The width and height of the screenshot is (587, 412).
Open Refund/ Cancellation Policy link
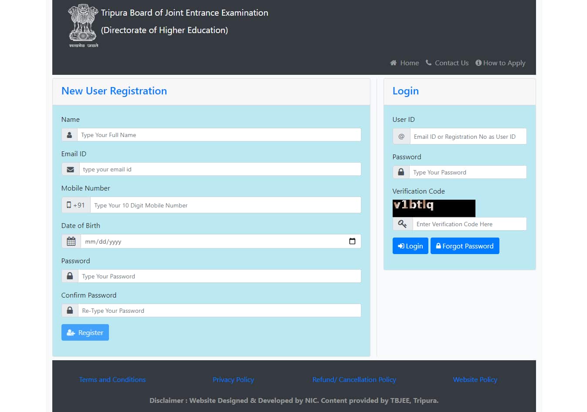354,379
